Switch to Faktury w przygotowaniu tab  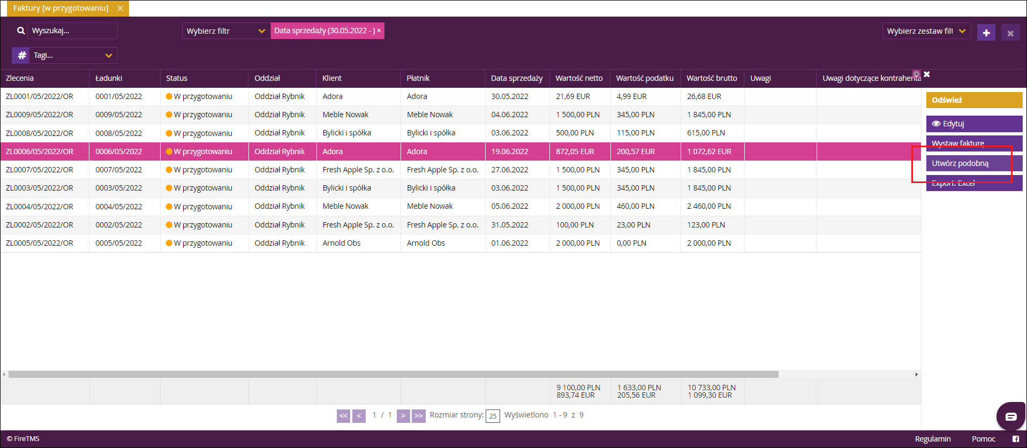(61, 8)
